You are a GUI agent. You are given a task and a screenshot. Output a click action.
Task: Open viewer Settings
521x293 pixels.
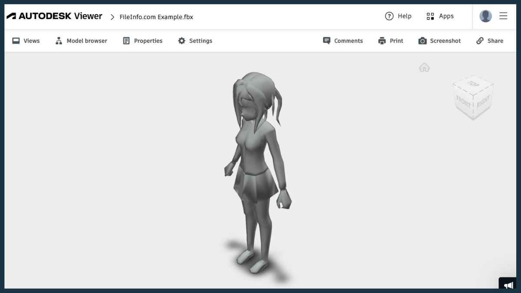pyautogui.click(x=195, y=41)
